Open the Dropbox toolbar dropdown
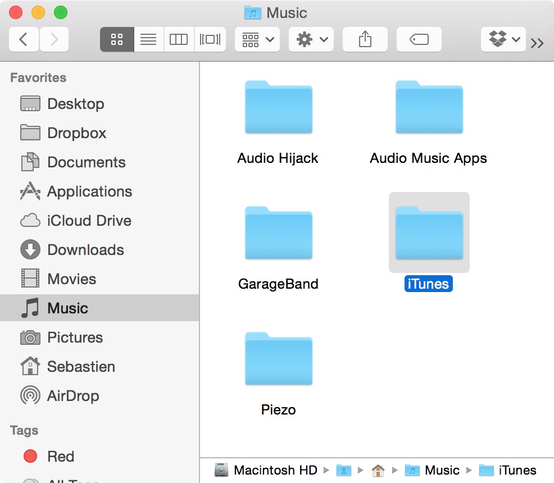 pos(503,39)
